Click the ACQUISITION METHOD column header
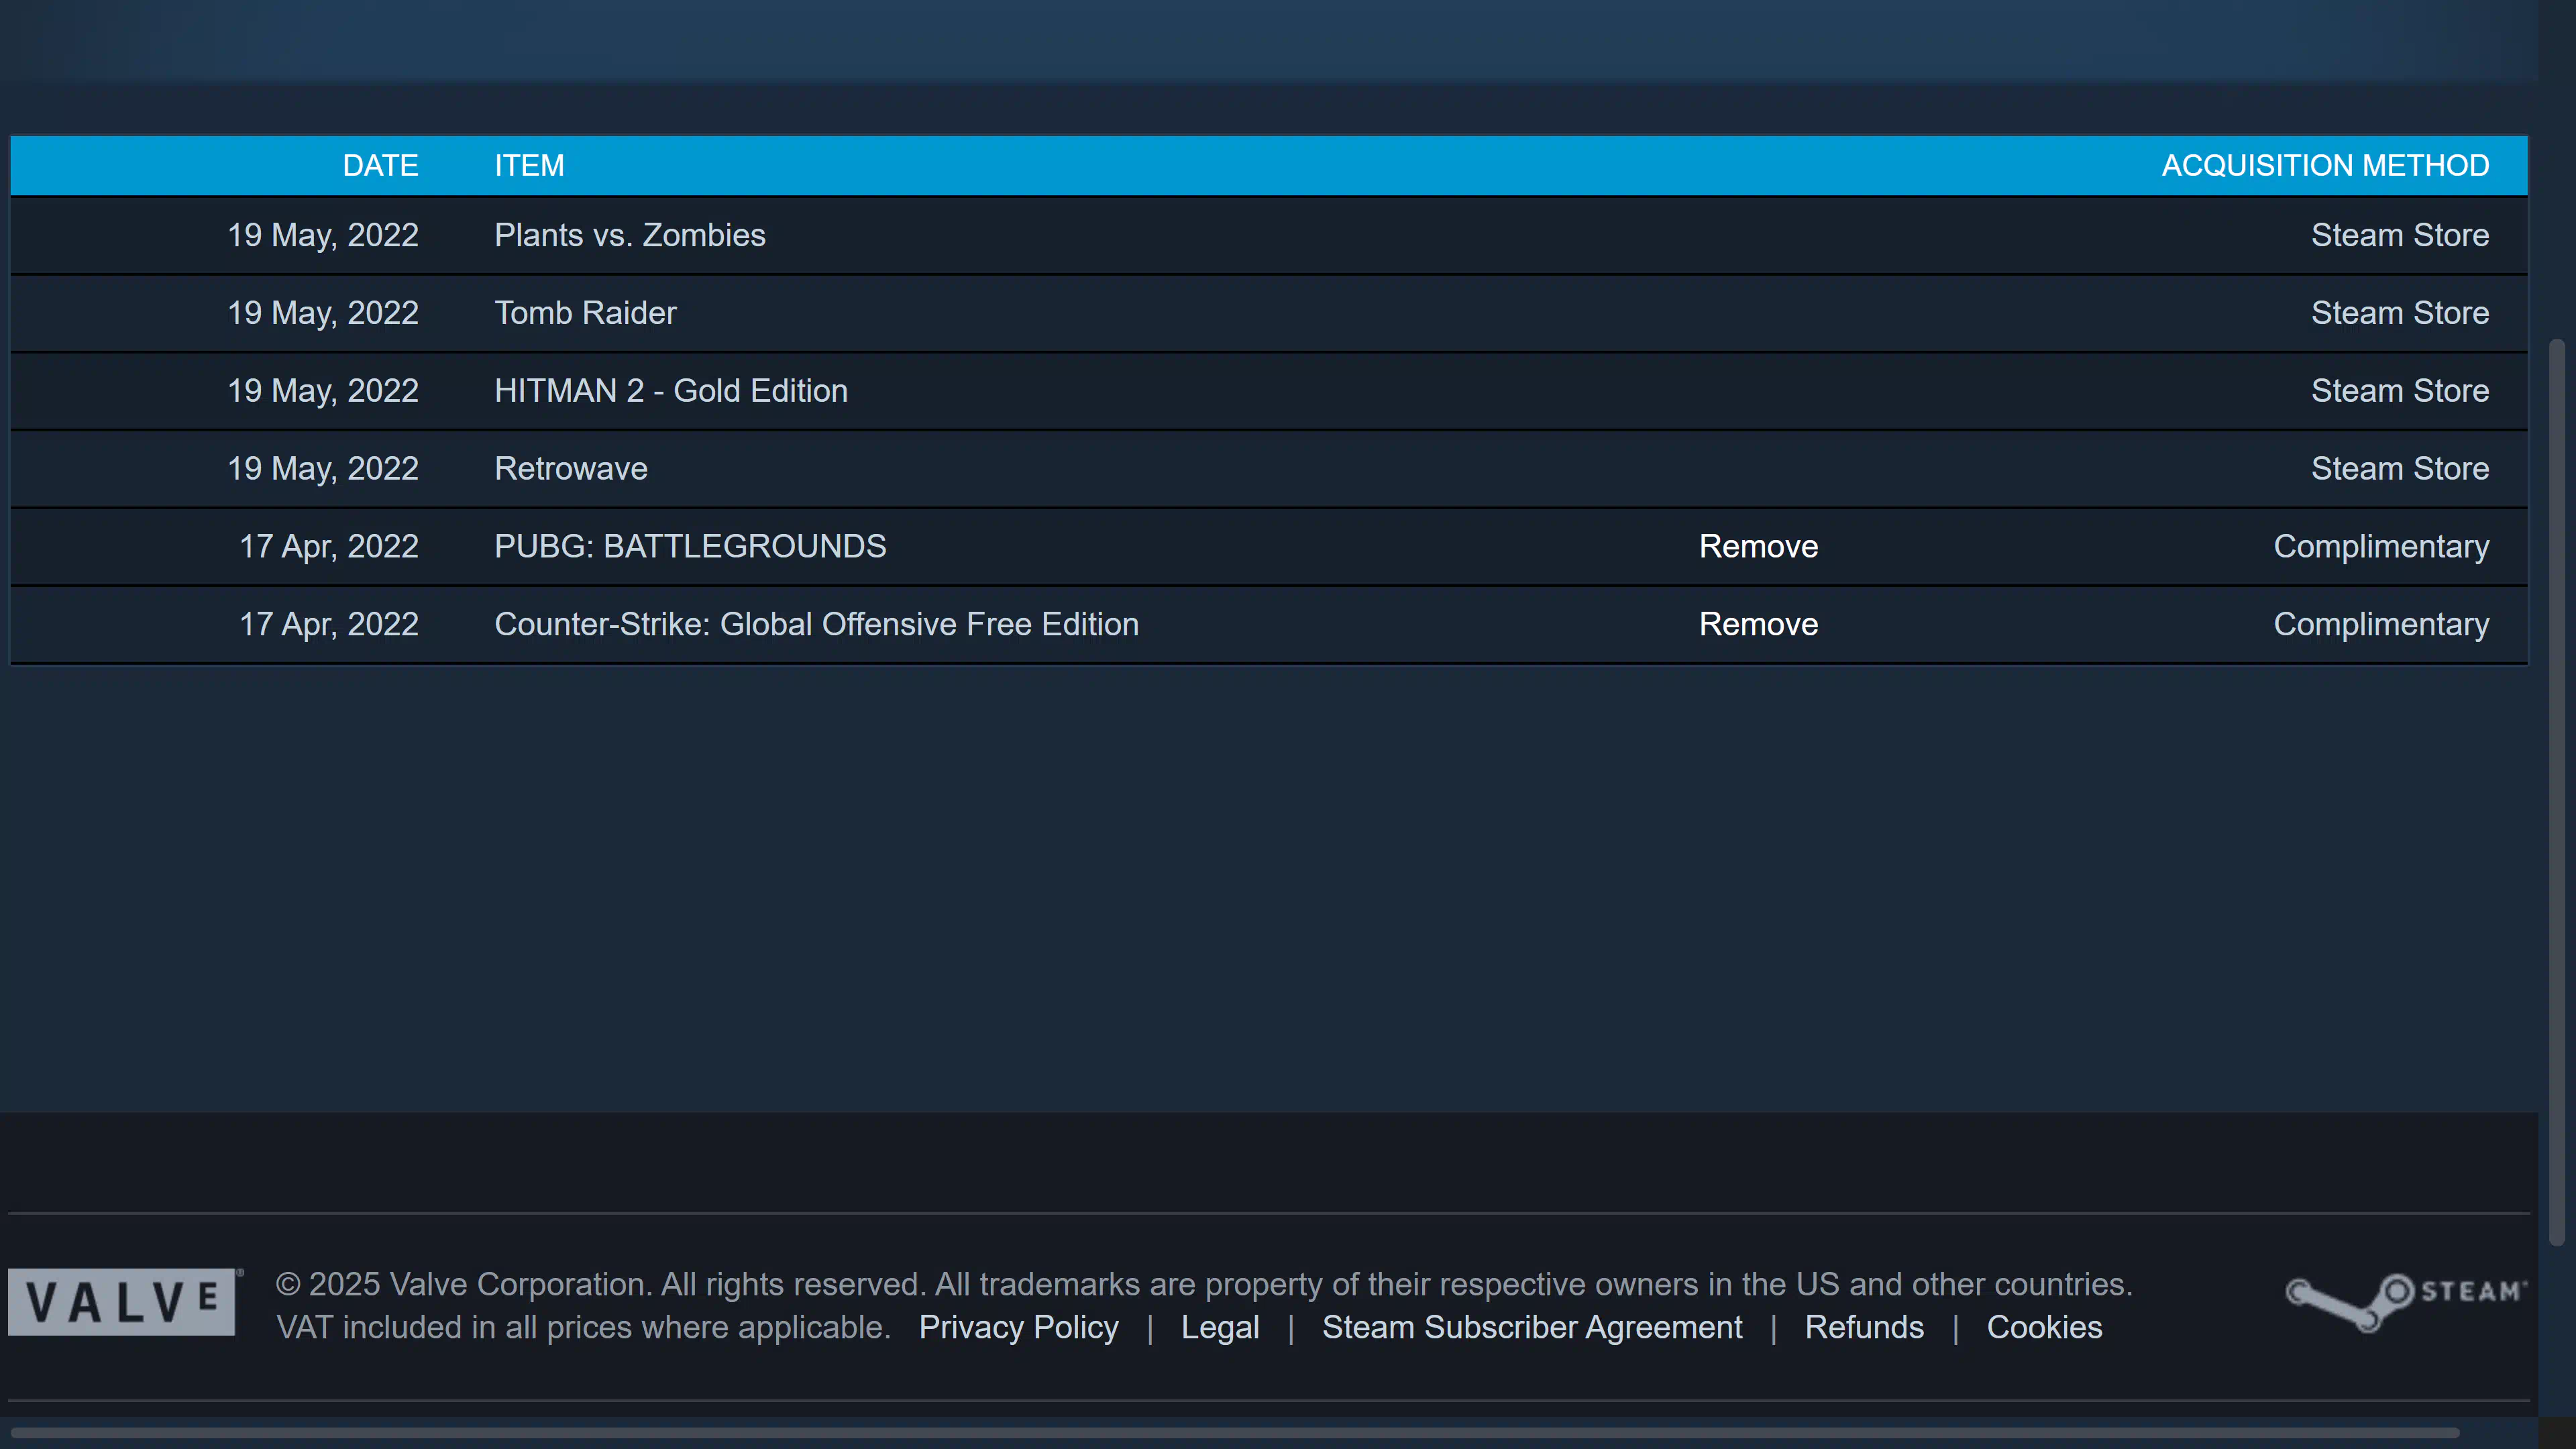Screen dimensions: 2576x1449 coord(2325,165)
